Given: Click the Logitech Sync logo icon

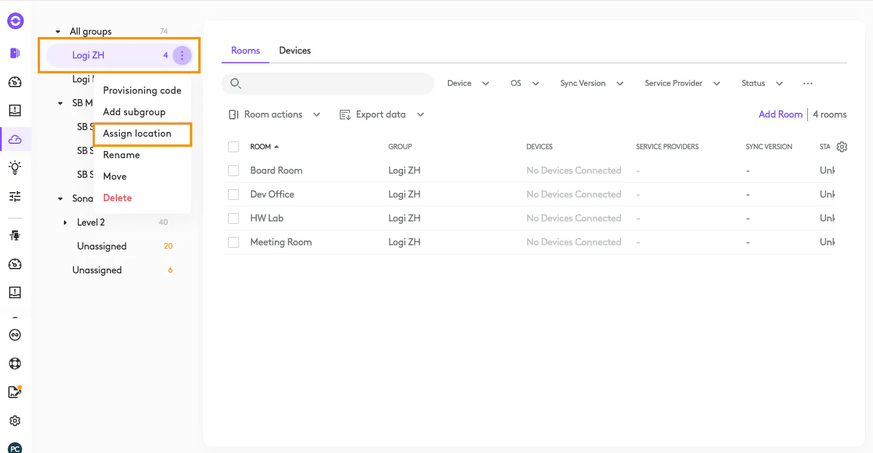Looking at the screenshot, I should pos(16,21).
